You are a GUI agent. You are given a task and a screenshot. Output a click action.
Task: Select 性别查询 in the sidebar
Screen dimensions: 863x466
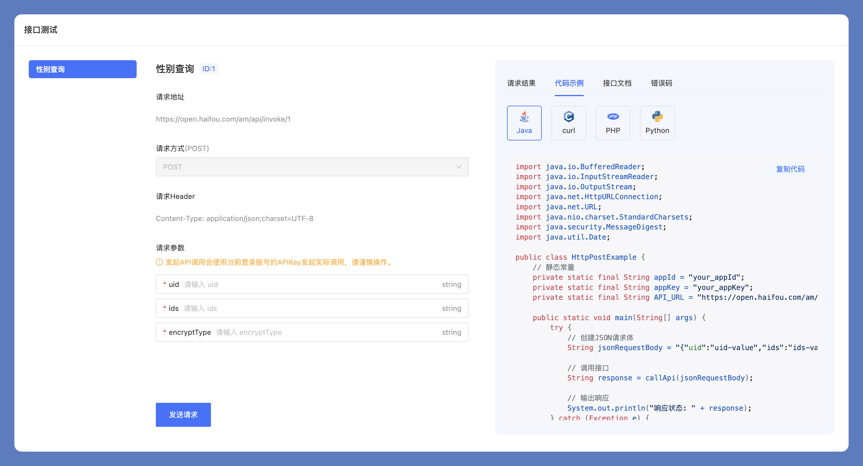[82, 69]
